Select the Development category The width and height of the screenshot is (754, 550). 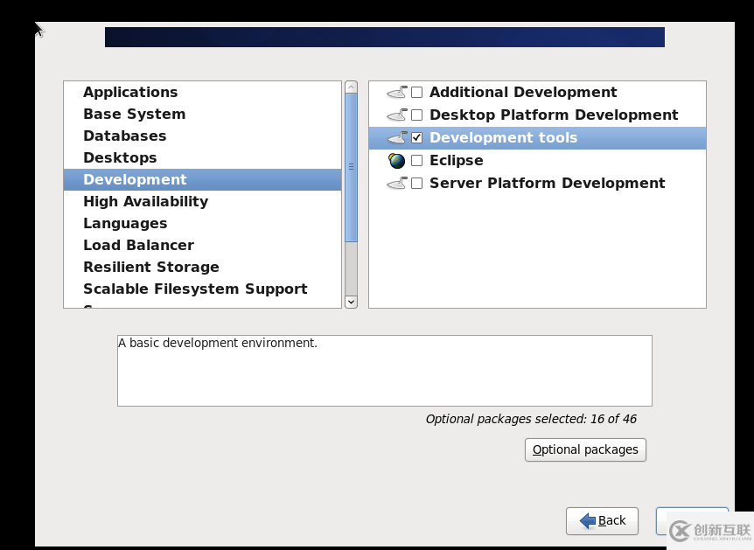click(x=202, y=179)
